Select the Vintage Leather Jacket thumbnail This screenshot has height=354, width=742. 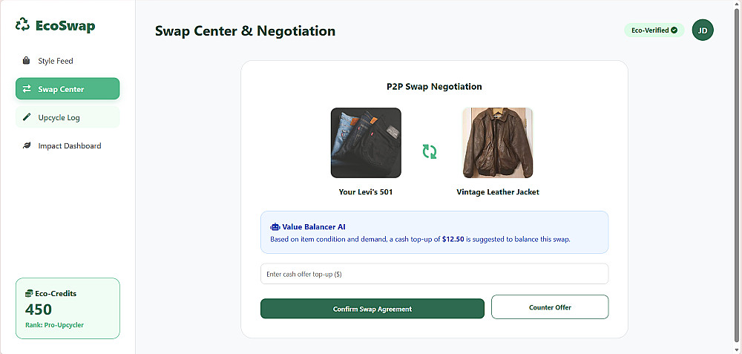pos(497,142)
